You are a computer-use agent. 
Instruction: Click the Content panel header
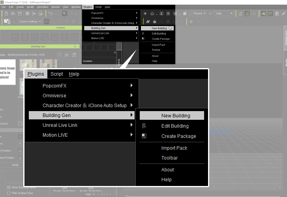coord(41,28)
